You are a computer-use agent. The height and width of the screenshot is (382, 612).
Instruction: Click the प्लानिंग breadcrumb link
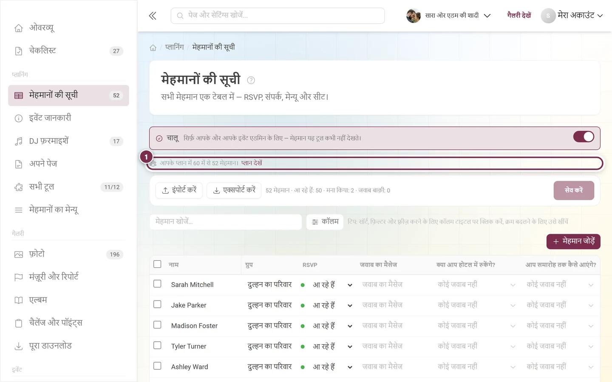pos(175,48)
